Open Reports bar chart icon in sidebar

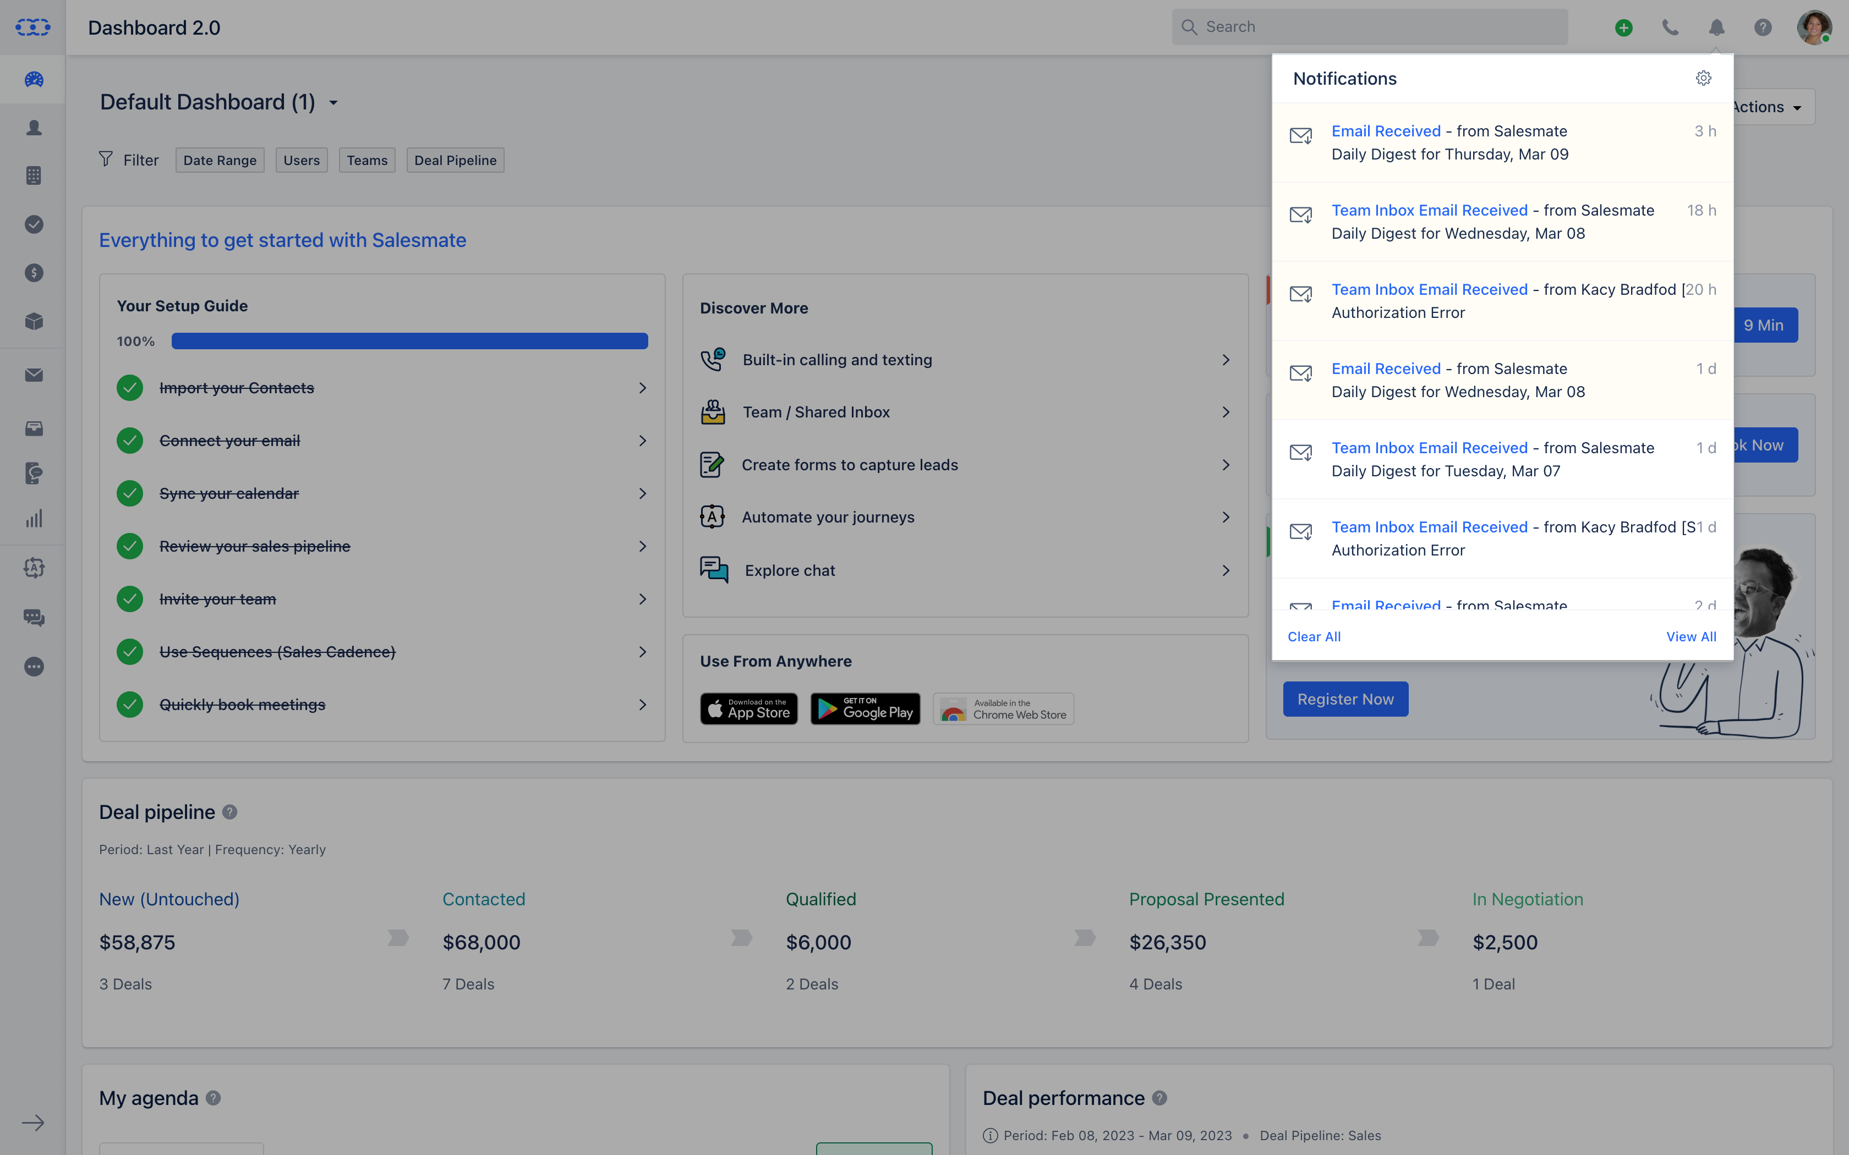coord(34,519)
